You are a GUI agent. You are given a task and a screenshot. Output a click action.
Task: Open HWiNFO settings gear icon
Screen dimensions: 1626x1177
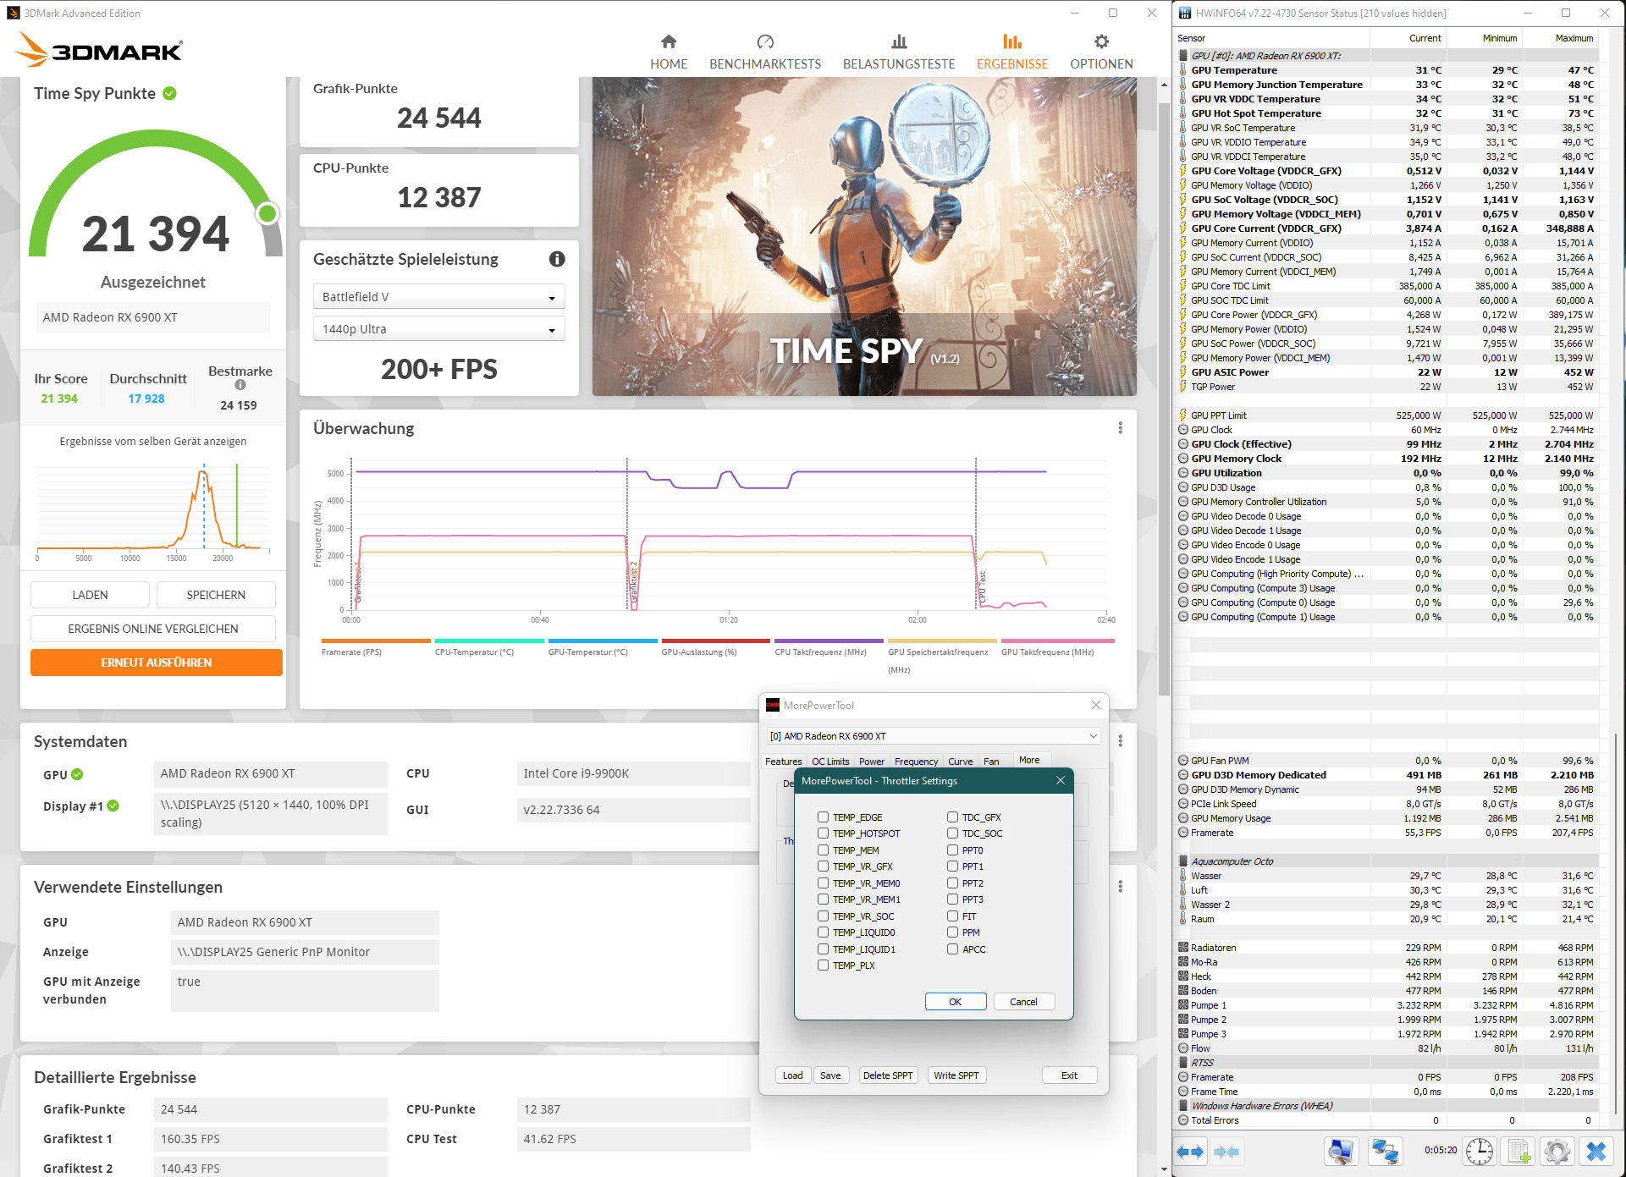click(x=1557, y=1152)
